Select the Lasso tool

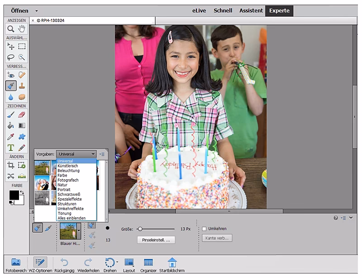(x=11, y=58)
